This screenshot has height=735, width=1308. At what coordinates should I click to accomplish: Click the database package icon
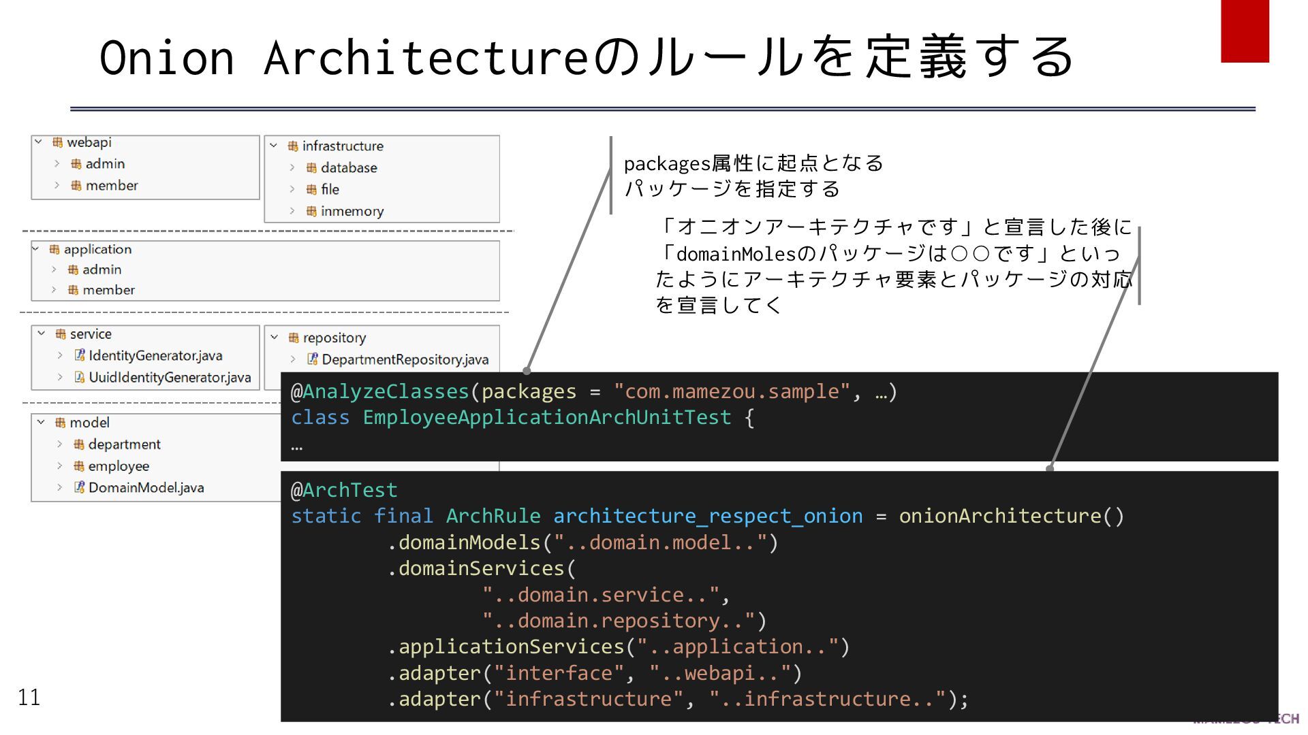coord(311,168)
